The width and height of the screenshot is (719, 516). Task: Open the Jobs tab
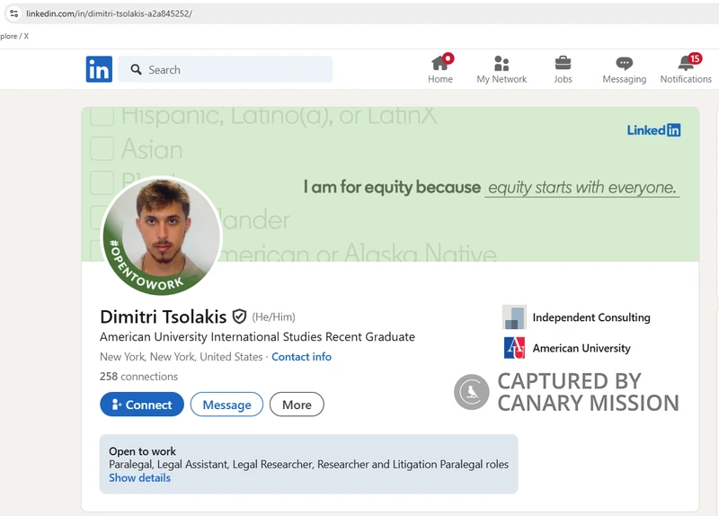[563, 69]
